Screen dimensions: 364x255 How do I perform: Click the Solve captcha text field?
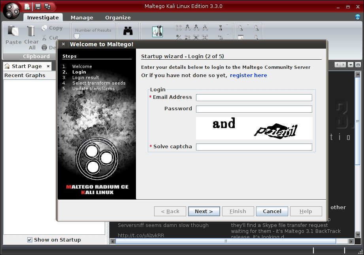pos(254,147)
